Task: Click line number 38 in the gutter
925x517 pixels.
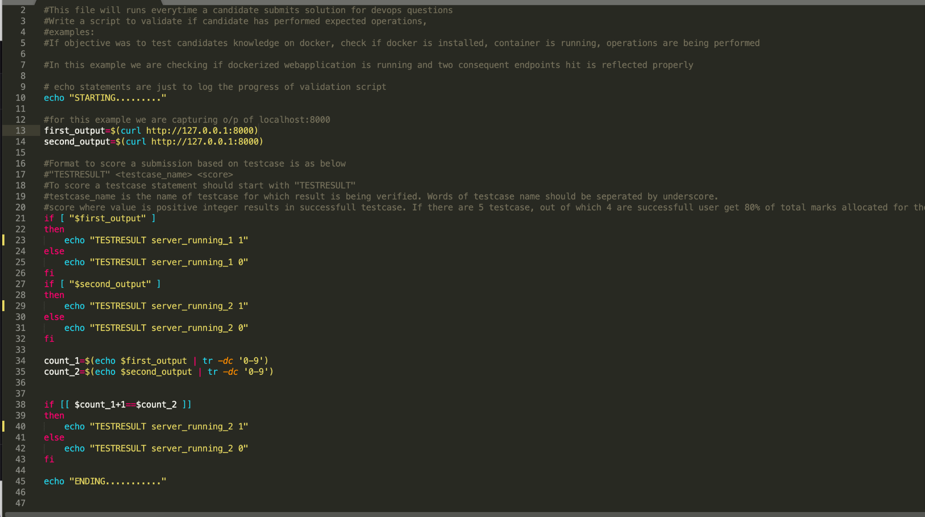Action: click(21, 405)
